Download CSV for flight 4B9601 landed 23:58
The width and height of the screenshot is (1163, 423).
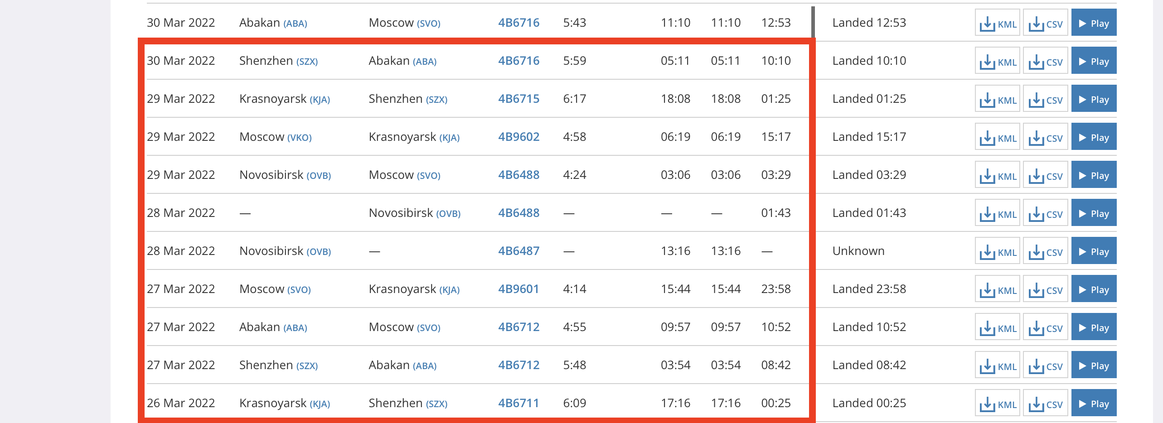[x=1045, y=289]
